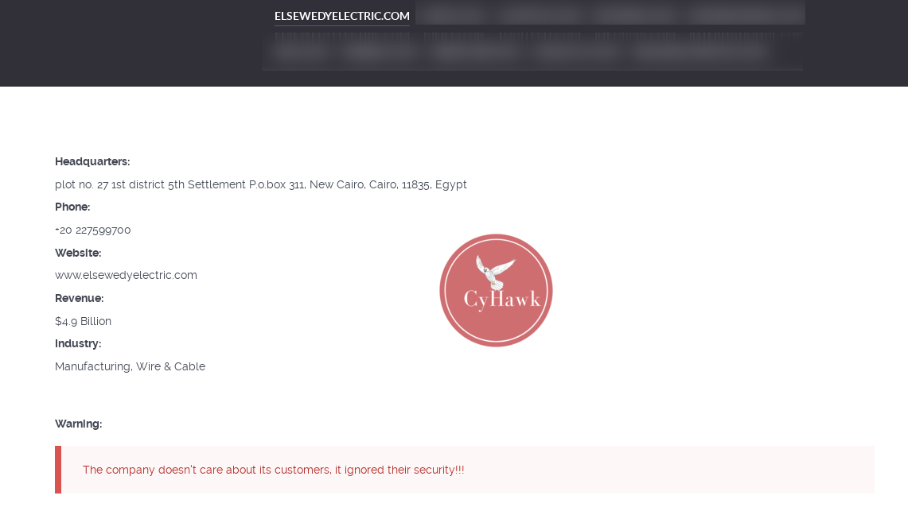Screen dimensions: 908x511
Task: Click the Website label
Action: tap(78, 253)
